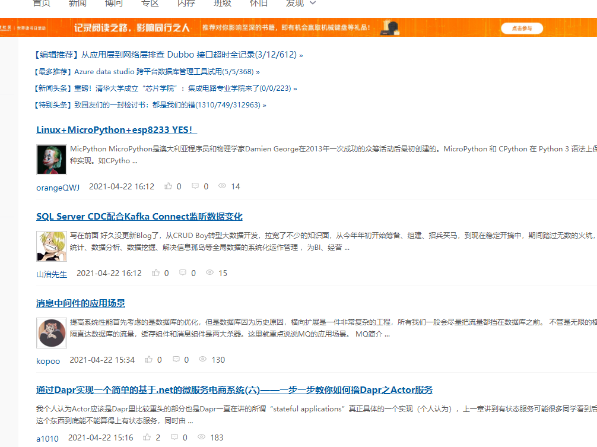Click views eye icon showing 14
Screen dimensions: 597x447
222,186
